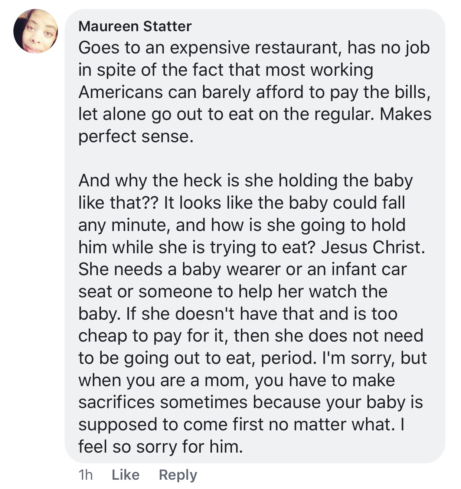Click the line starting "when you are a mom"
461x489 pixels.
(x=236, y=380)
